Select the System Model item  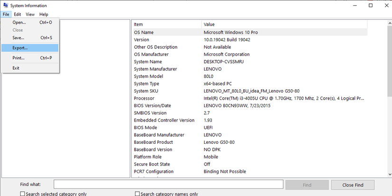click(x=149, y=76)
